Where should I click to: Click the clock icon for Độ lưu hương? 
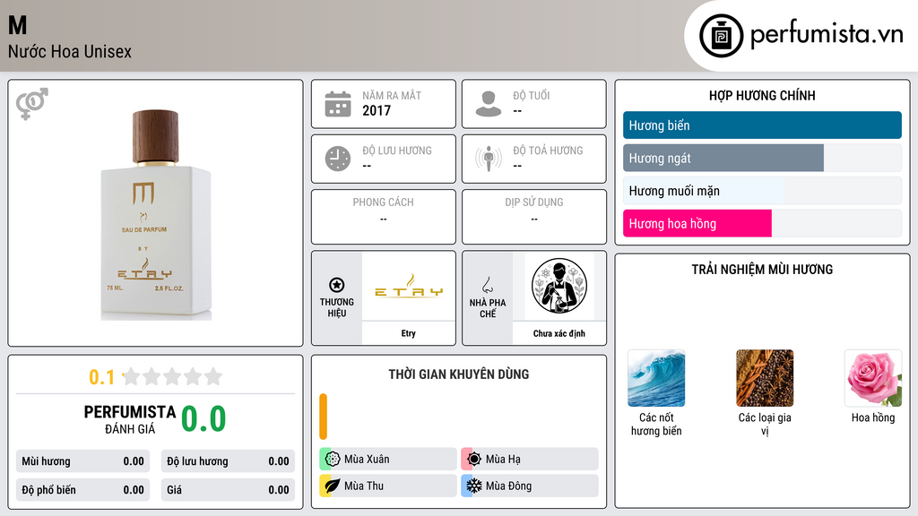pyautogui.click(x=338, y=159)
